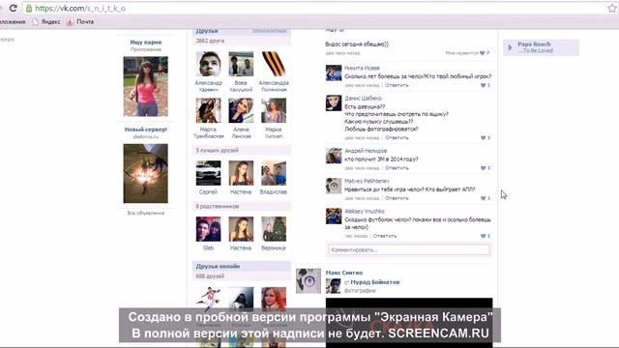
Task: Open the Друзья онлайн header
Action: 218,267
